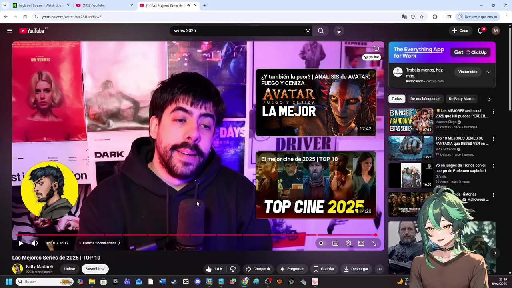
Task: Expand the ClickUp ad chevron
Action: [x=488, y=72]
